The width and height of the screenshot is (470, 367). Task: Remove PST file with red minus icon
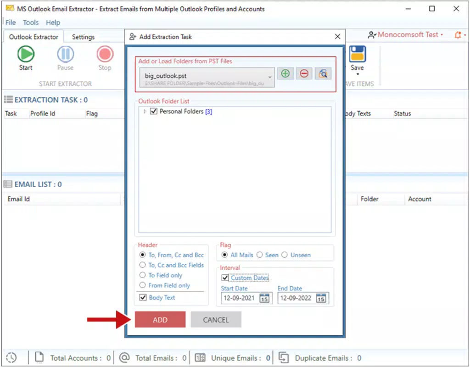[304, 73]
